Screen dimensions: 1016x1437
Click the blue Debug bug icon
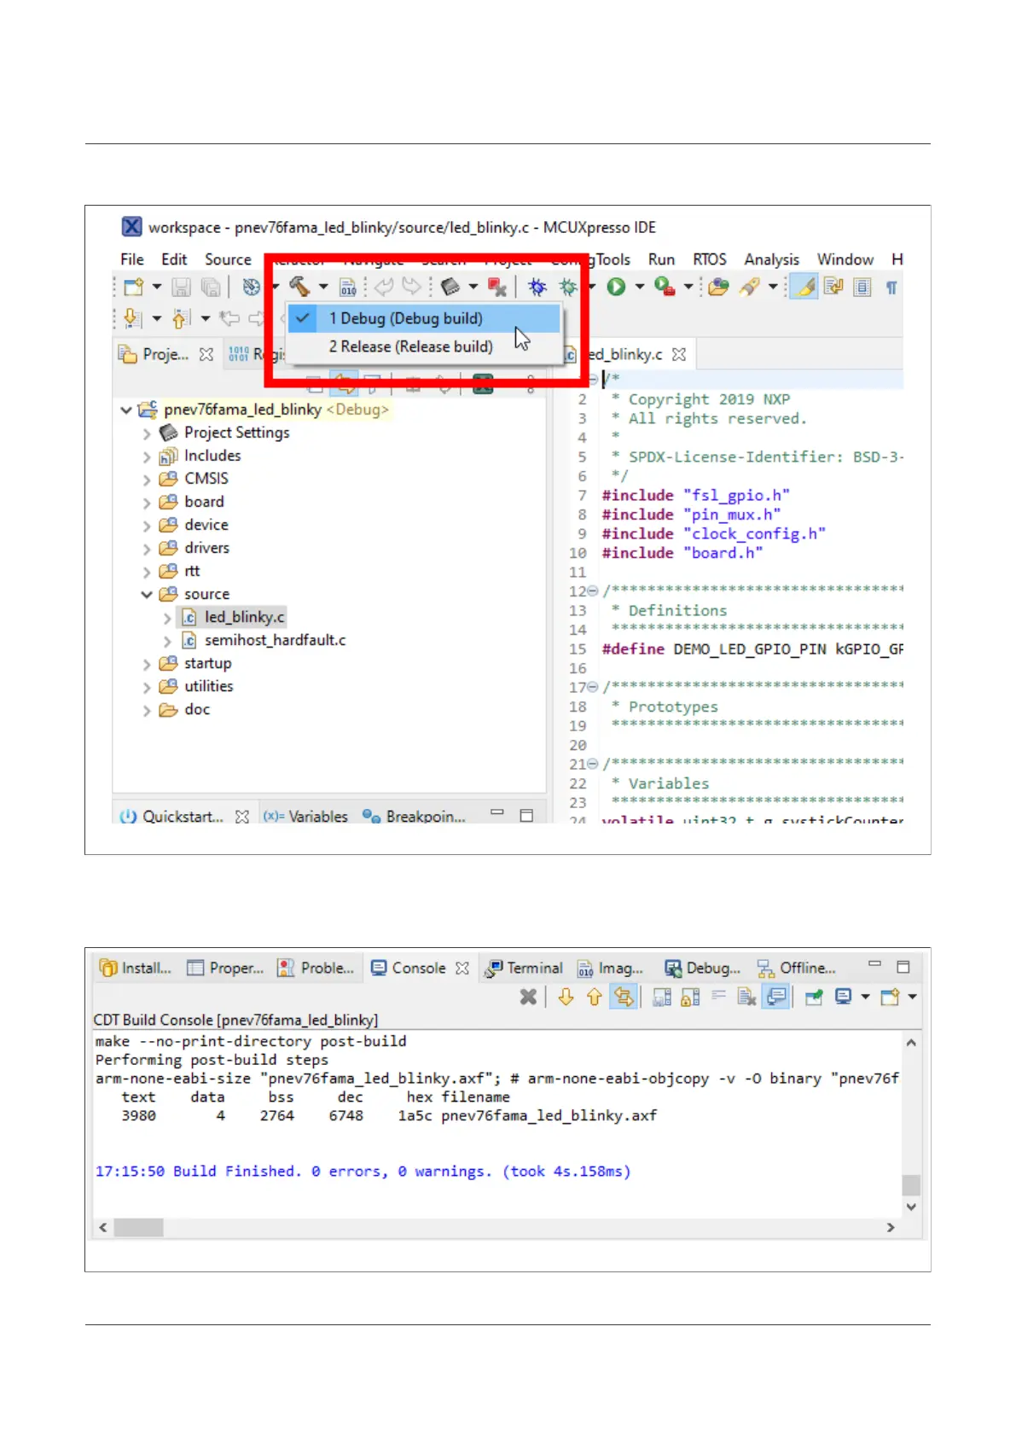(537, 288)
